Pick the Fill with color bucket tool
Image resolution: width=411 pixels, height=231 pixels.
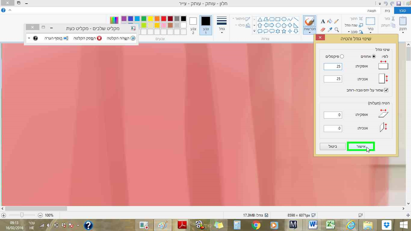click(330, 21)
